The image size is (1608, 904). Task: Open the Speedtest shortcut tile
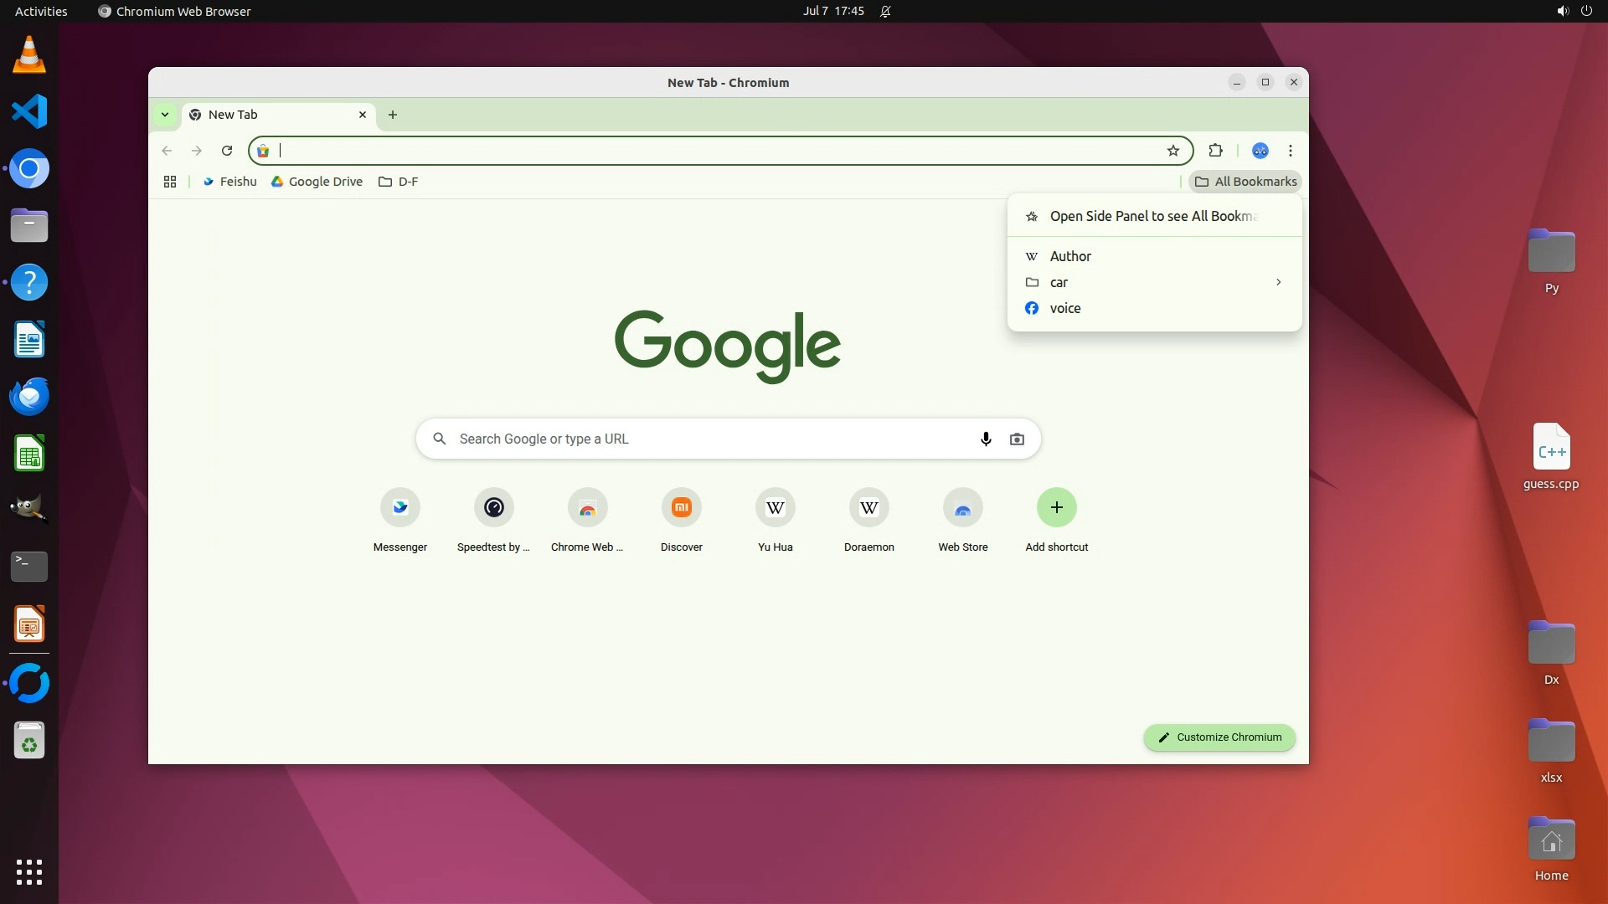(493, 508)
